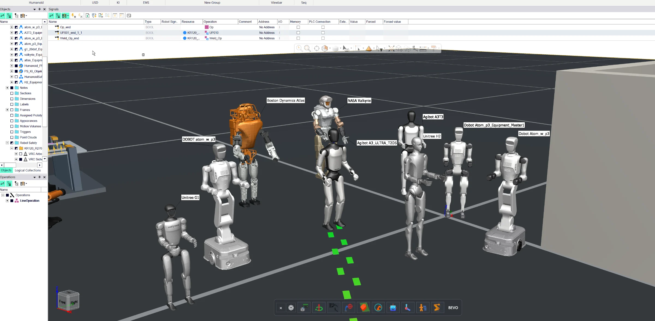Close the BEVO floating toolbar with the X
The height and width of the screenshot is (321, 655).
(x=281, y=308)
